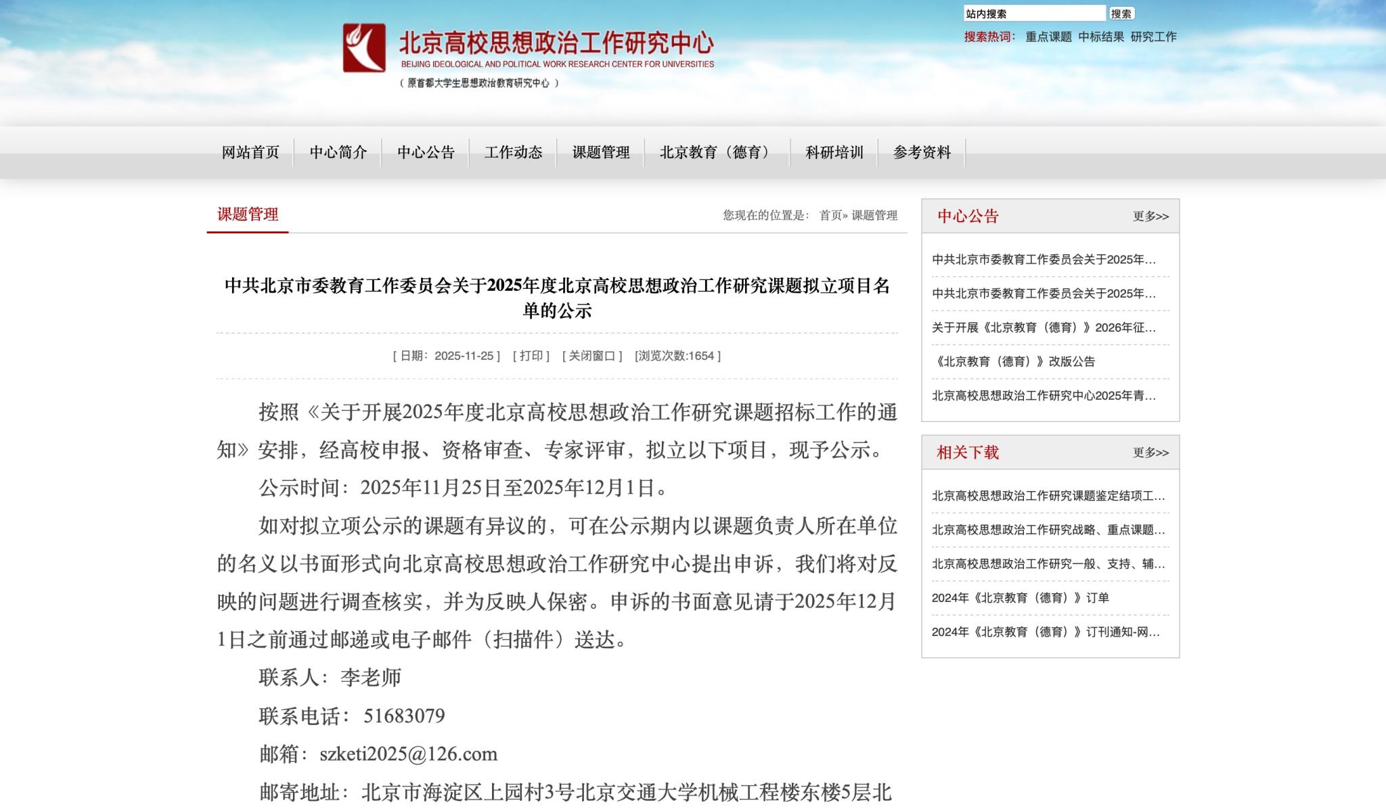Go to 网站首页 in navigation bar
Screen dimensions: 1386x811
[250, 153]
